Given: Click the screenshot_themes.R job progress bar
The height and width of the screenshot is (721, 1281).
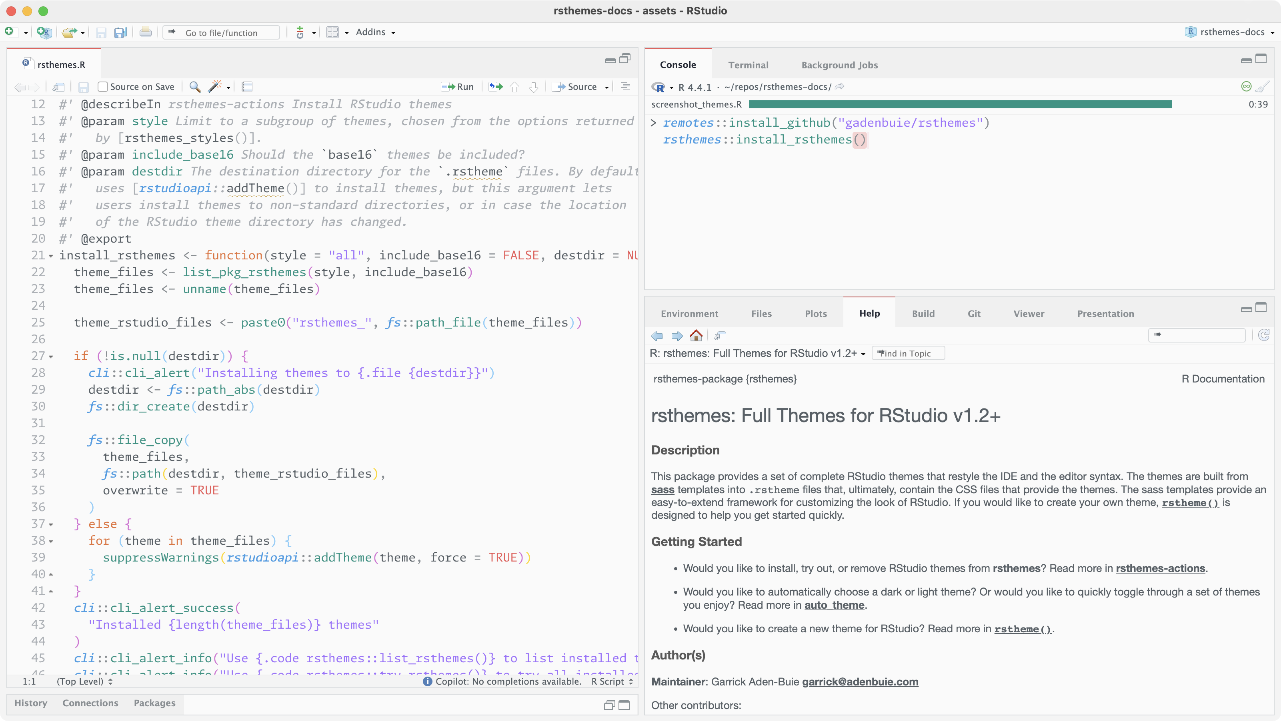Looking at the screenshot, I should coord(960,104).
